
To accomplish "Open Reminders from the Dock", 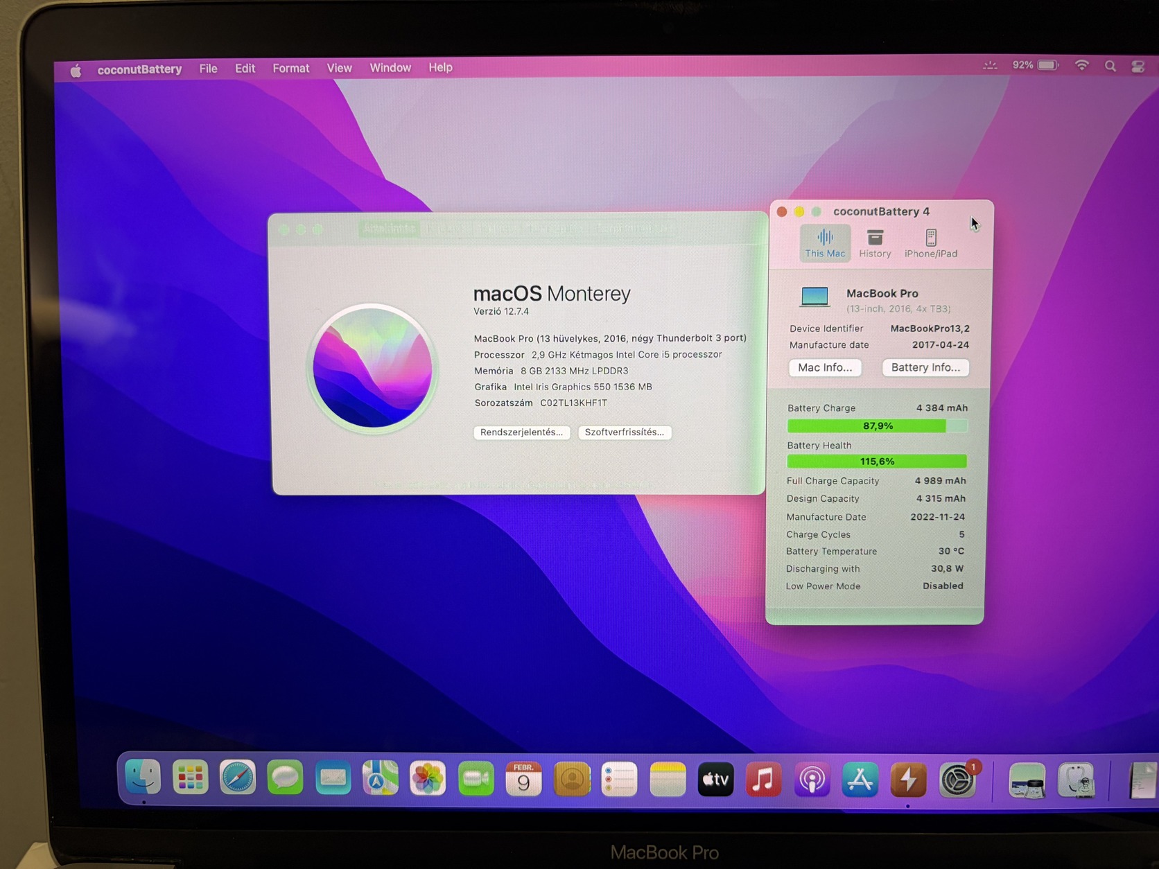I will pyautogui.click(x=619, y=780).
